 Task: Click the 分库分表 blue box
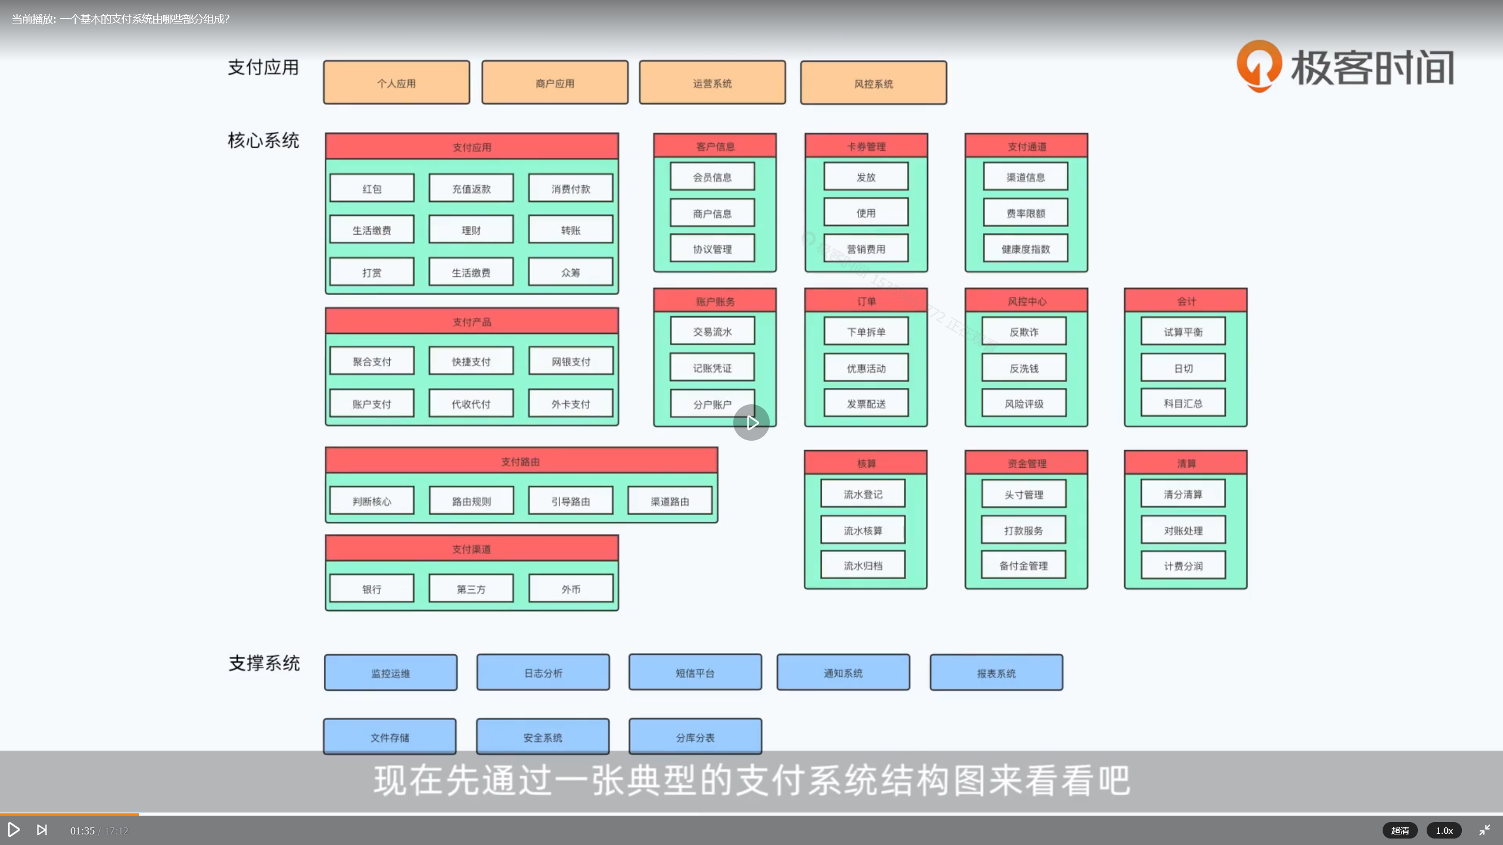point(695,737)
